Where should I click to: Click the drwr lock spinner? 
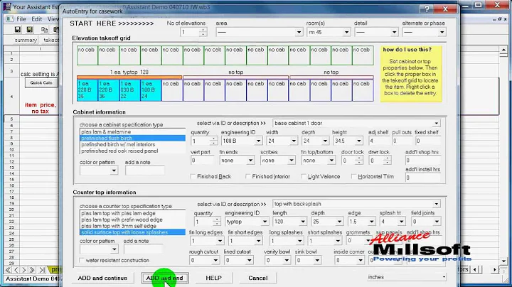(x=388, y=161)
